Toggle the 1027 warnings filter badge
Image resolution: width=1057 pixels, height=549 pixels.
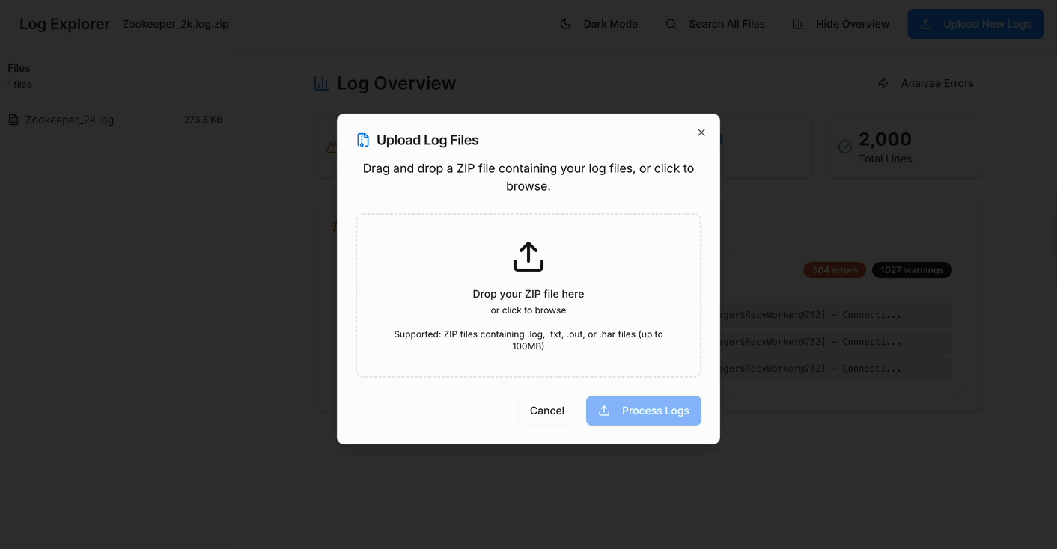(912, 270)
